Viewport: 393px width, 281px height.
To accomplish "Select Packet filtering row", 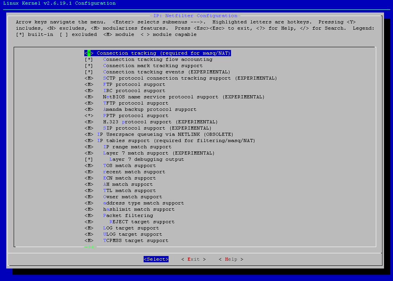I will point(119,215).
